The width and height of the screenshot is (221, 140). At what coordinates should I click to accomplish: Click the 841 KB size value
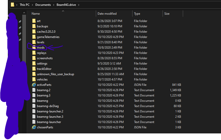[176, 85]
